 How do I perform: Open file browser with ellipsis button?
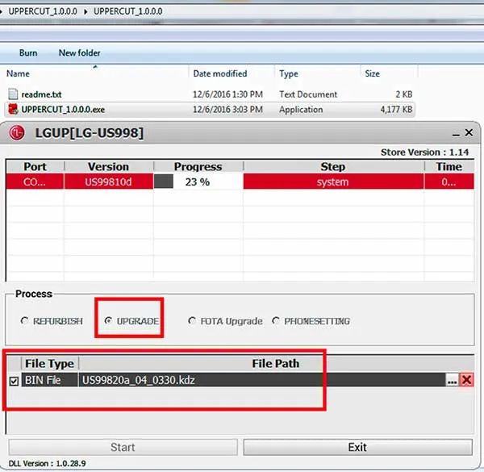click(452, 380)
